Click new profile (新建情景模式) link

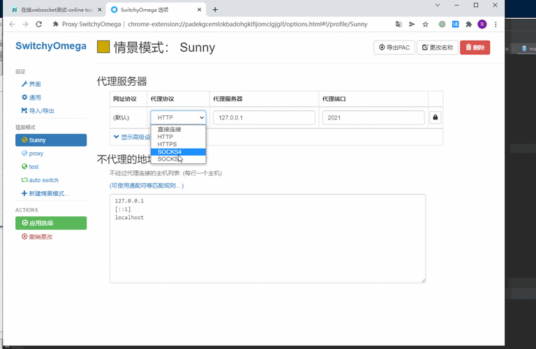pyautogui.click(x=45, y=193)
